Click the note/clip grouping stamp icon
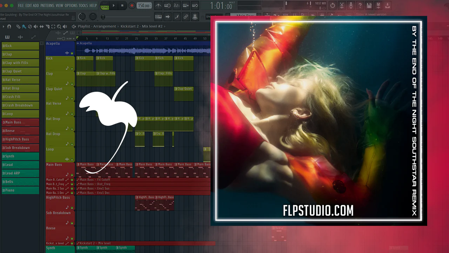Image resolution: width=449 pixels, height=253 pixels. pos(195,17)
